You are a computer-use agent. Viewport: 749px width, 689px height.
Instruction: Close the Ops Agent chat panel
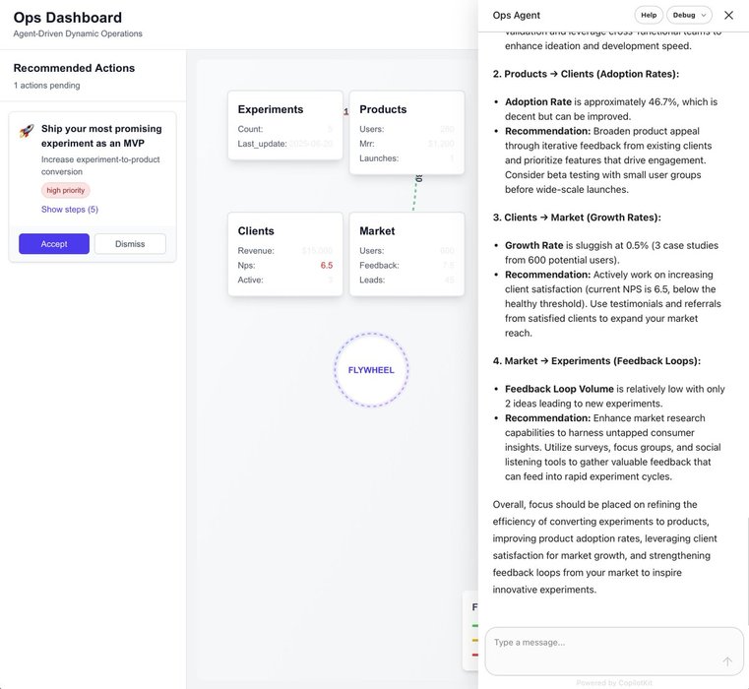click(728, 15)
